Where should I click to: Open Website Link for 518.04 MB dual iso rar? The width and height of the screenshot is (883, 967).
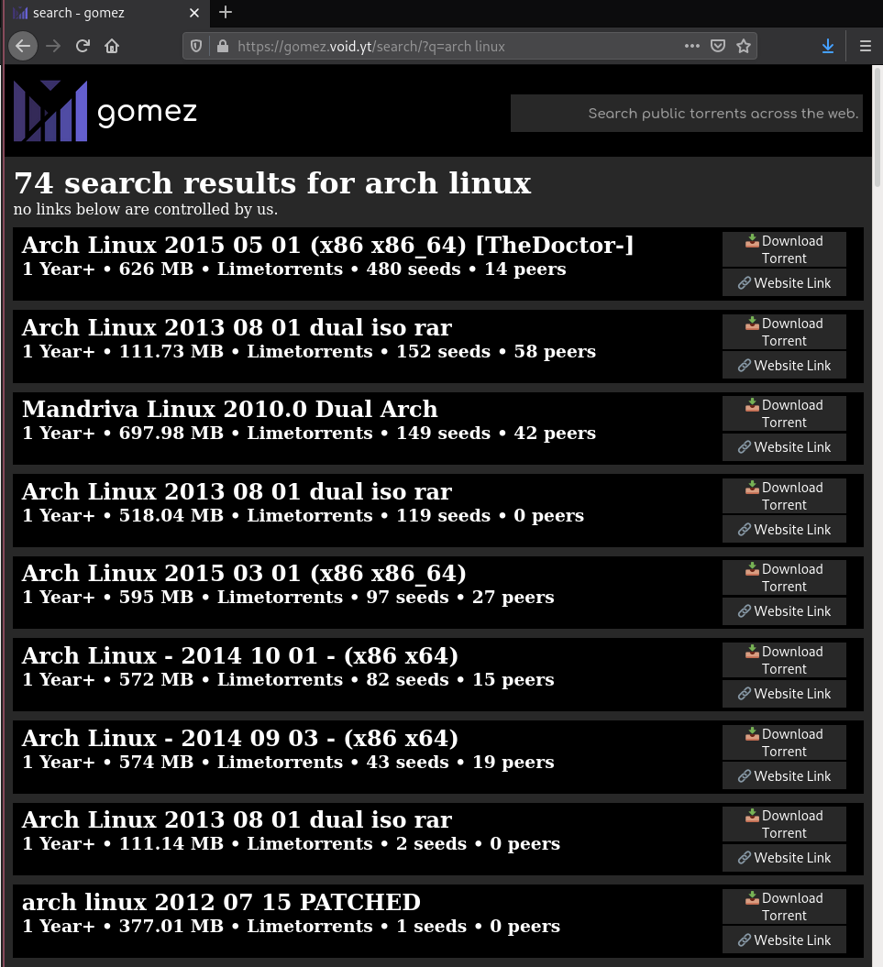(784, 530)
